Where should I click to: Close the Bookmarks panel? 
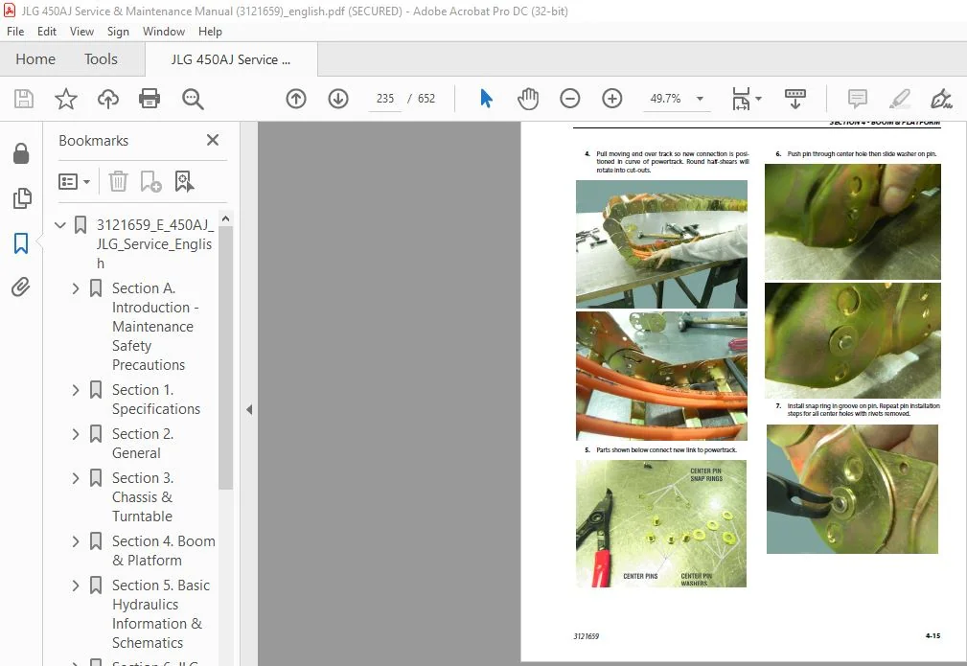[213, 140]
